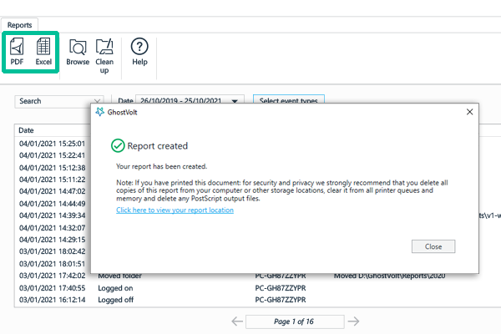Select row 04/01/2021 14:29:15
The width and height of the screenshot is (501, 334).
click(52, 240)
